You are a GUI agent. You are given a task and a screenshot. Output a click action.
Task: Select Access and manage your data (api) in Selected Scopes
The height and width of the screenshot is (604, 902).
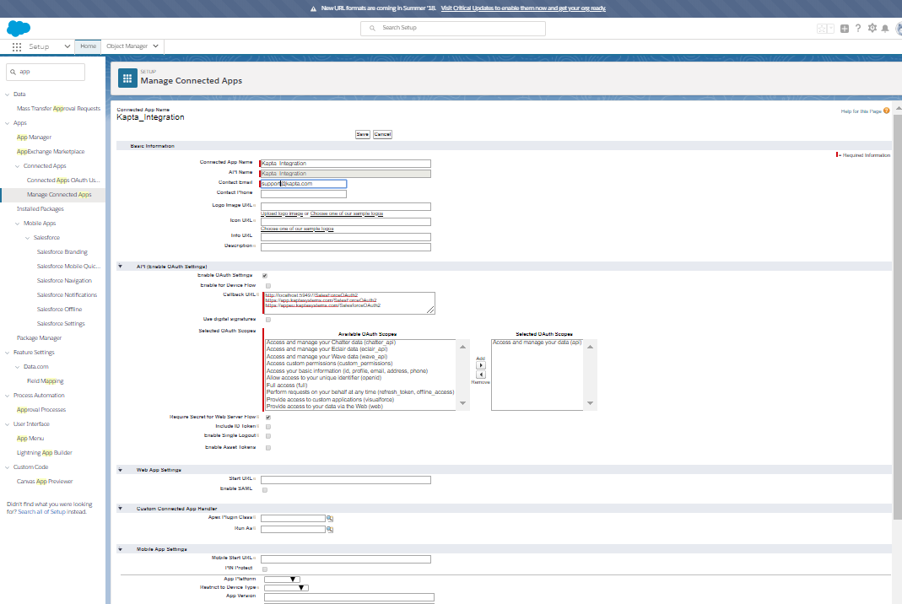click(x=537, y=342)
